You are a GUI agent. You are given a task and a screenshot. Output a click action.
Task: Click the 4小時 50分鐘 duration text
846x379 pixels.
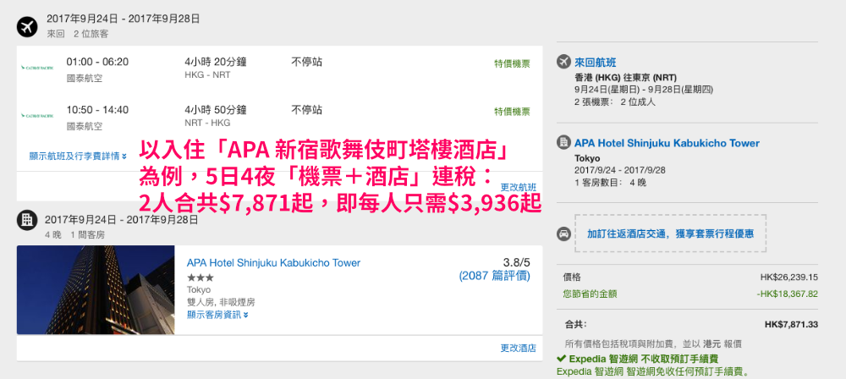[216, 110]
